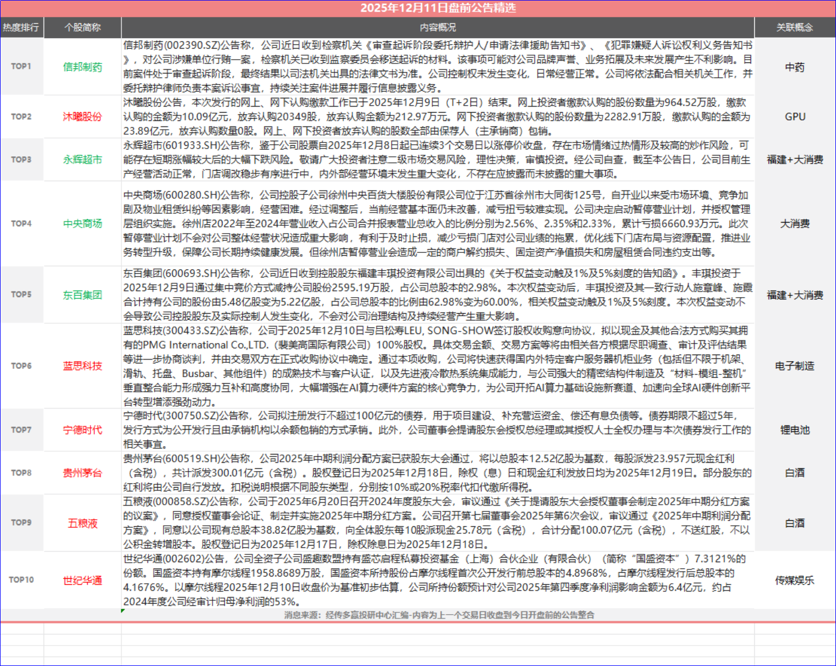The width and height of the screenshot is (836, 666).
Task: Select the stock name 信邦制药
Action: [82, 67]
